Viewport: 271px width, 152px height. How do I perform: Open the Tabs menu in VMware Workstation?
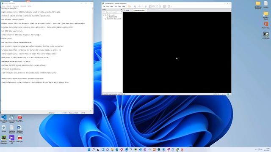point(119,6)
